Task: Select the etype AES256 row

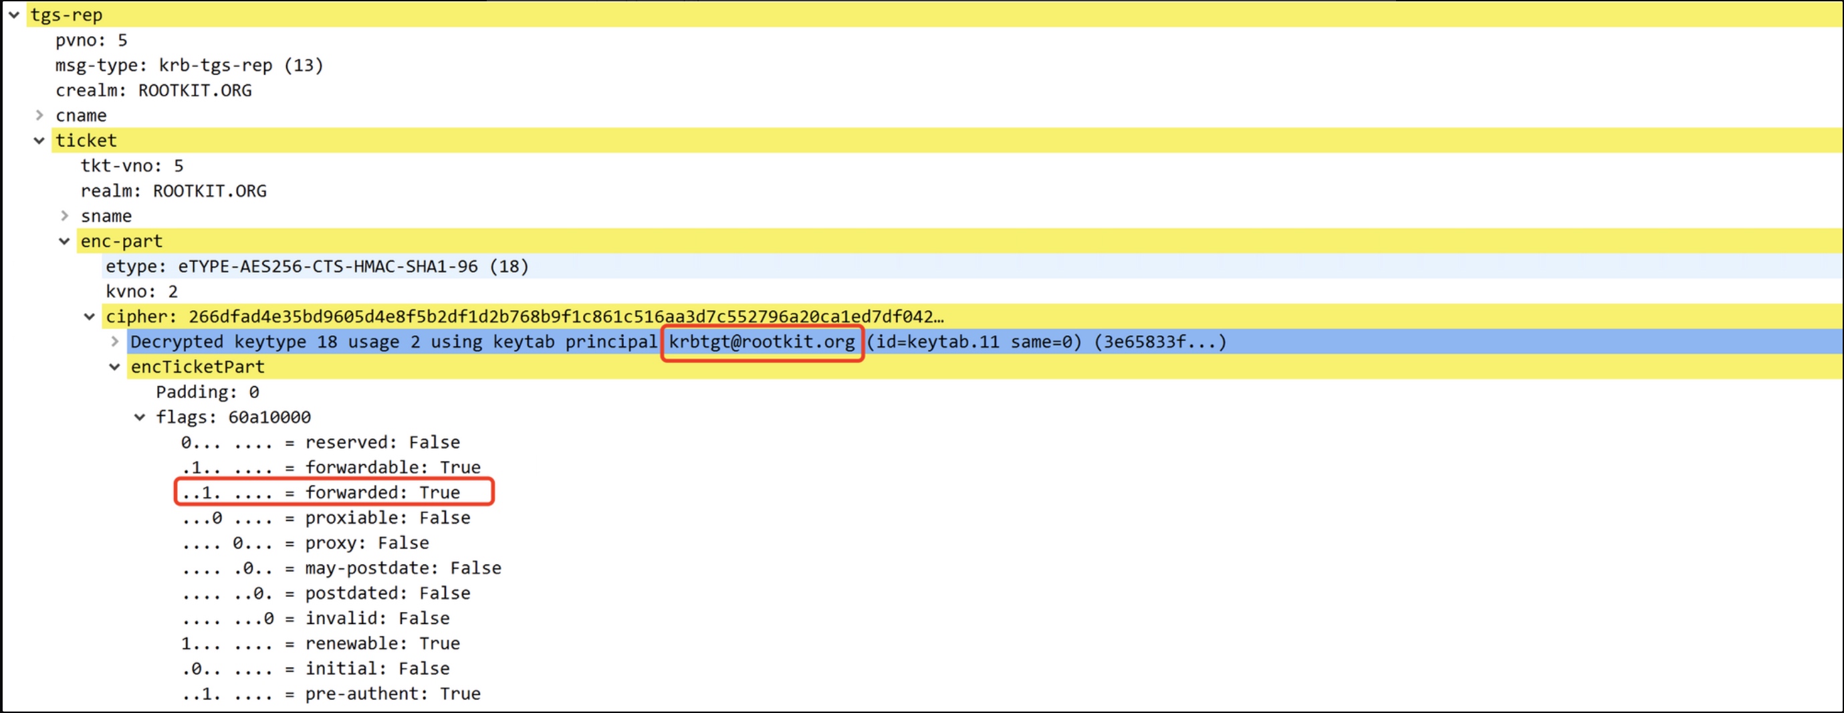Action: coord(317,266)
